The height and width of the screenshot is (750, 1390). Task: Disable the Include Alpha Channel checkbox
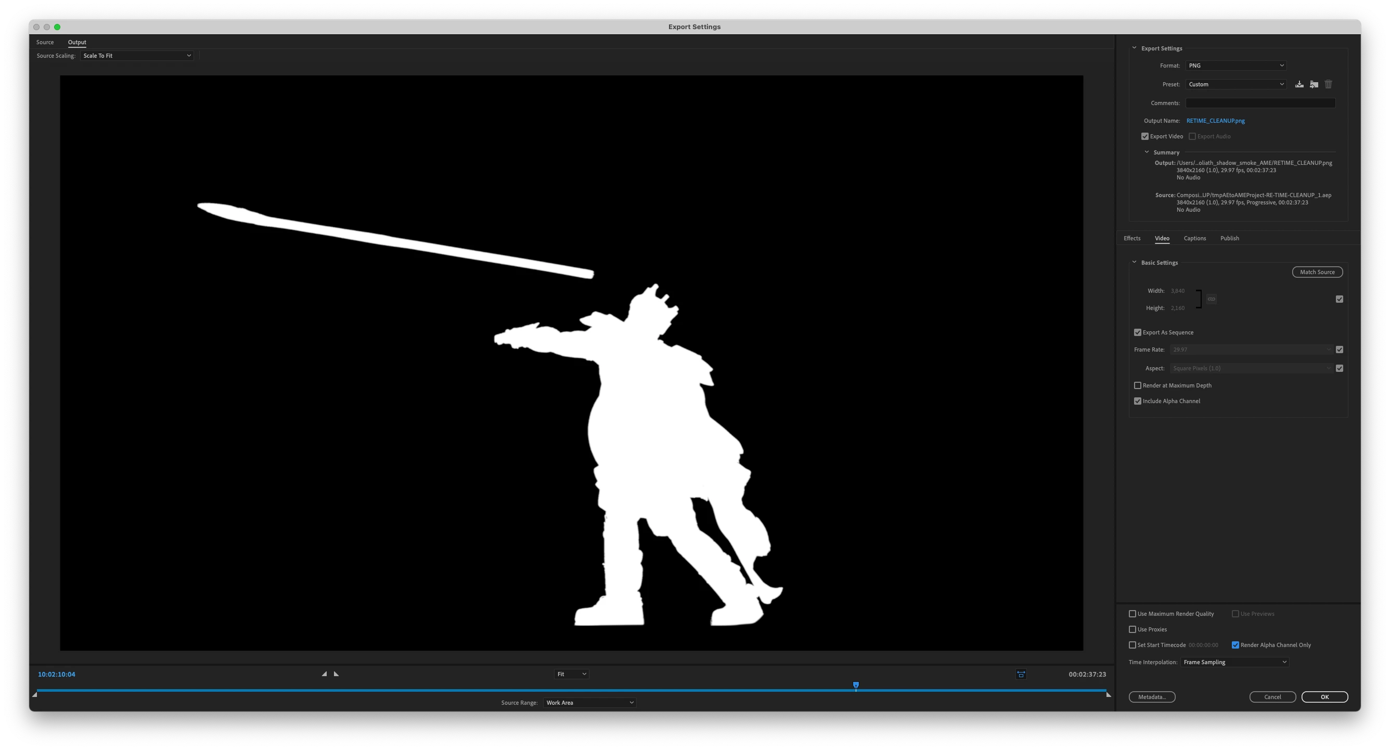[x=1138, y=401]
